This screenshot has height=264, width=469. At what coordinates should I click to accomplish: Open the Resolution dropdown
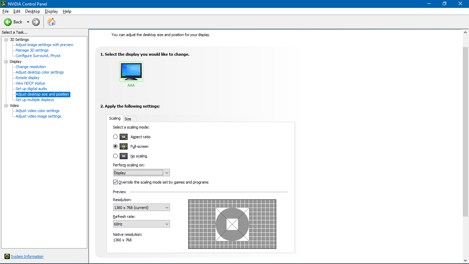point(141,208)
